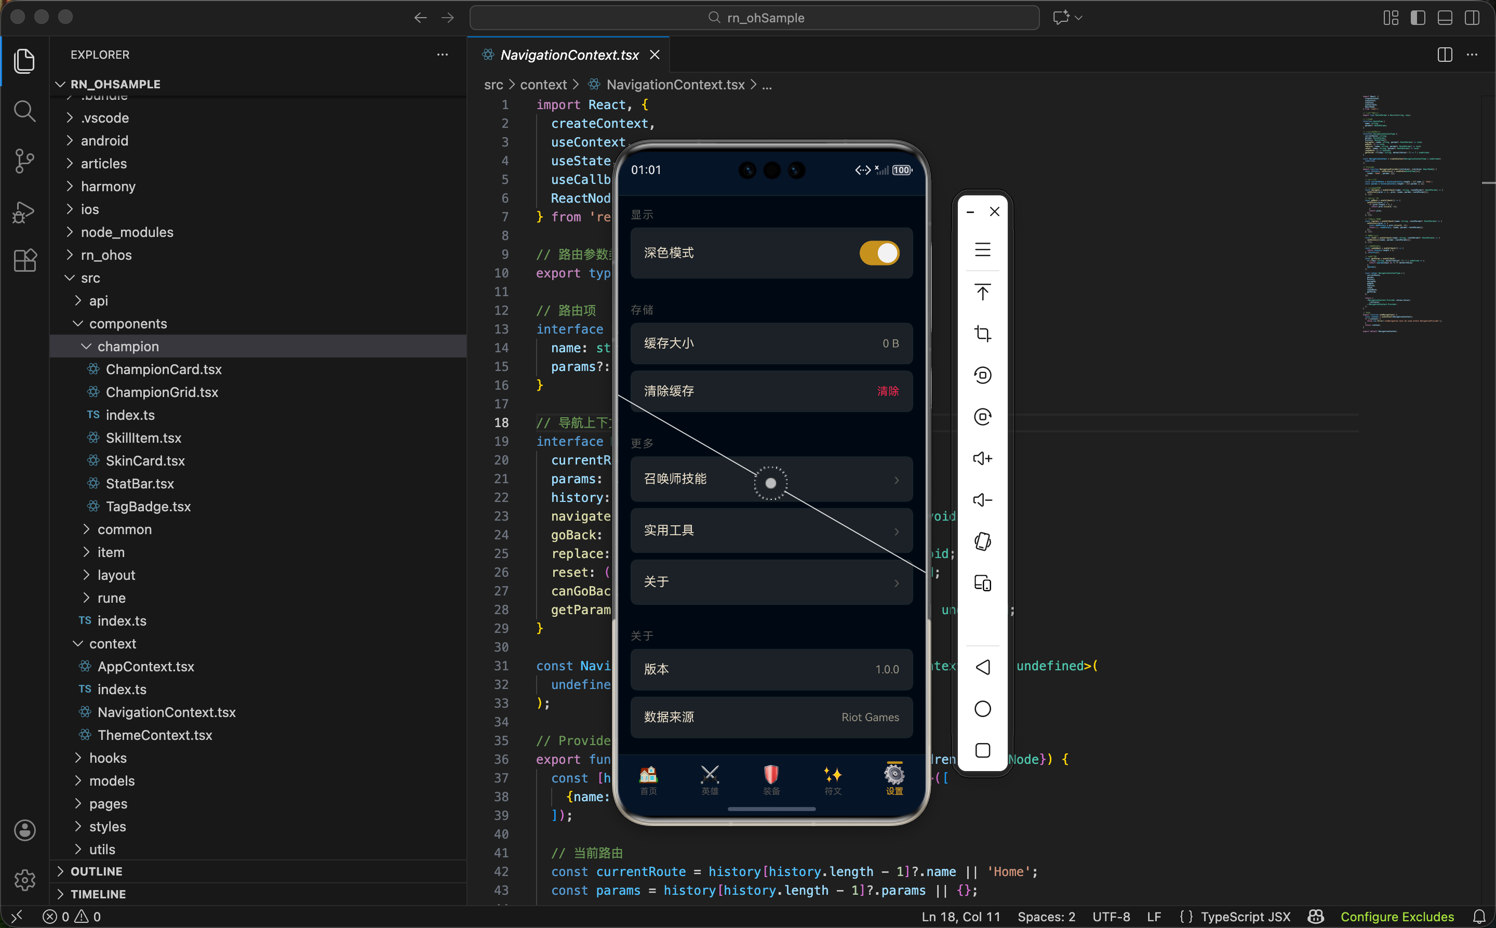This screenshot has height=928, width=1496.
Task: Select the NavigationContext.tsx editor tab
Action: click(x=569, y=55)
